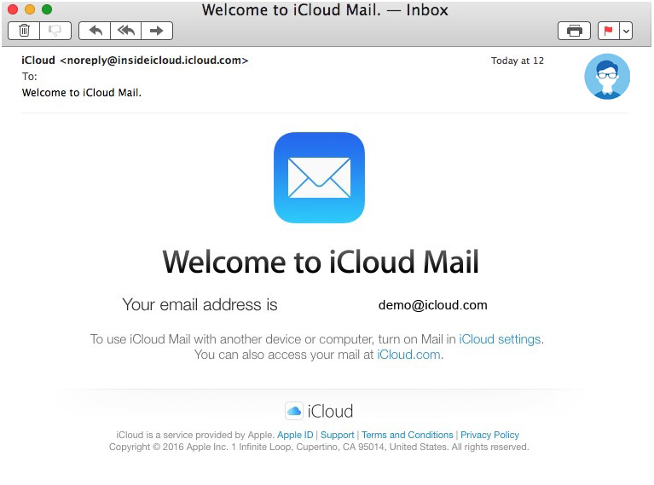Close the window with the red button
This screenshot has width=654, height=485.
pos(13,9)
